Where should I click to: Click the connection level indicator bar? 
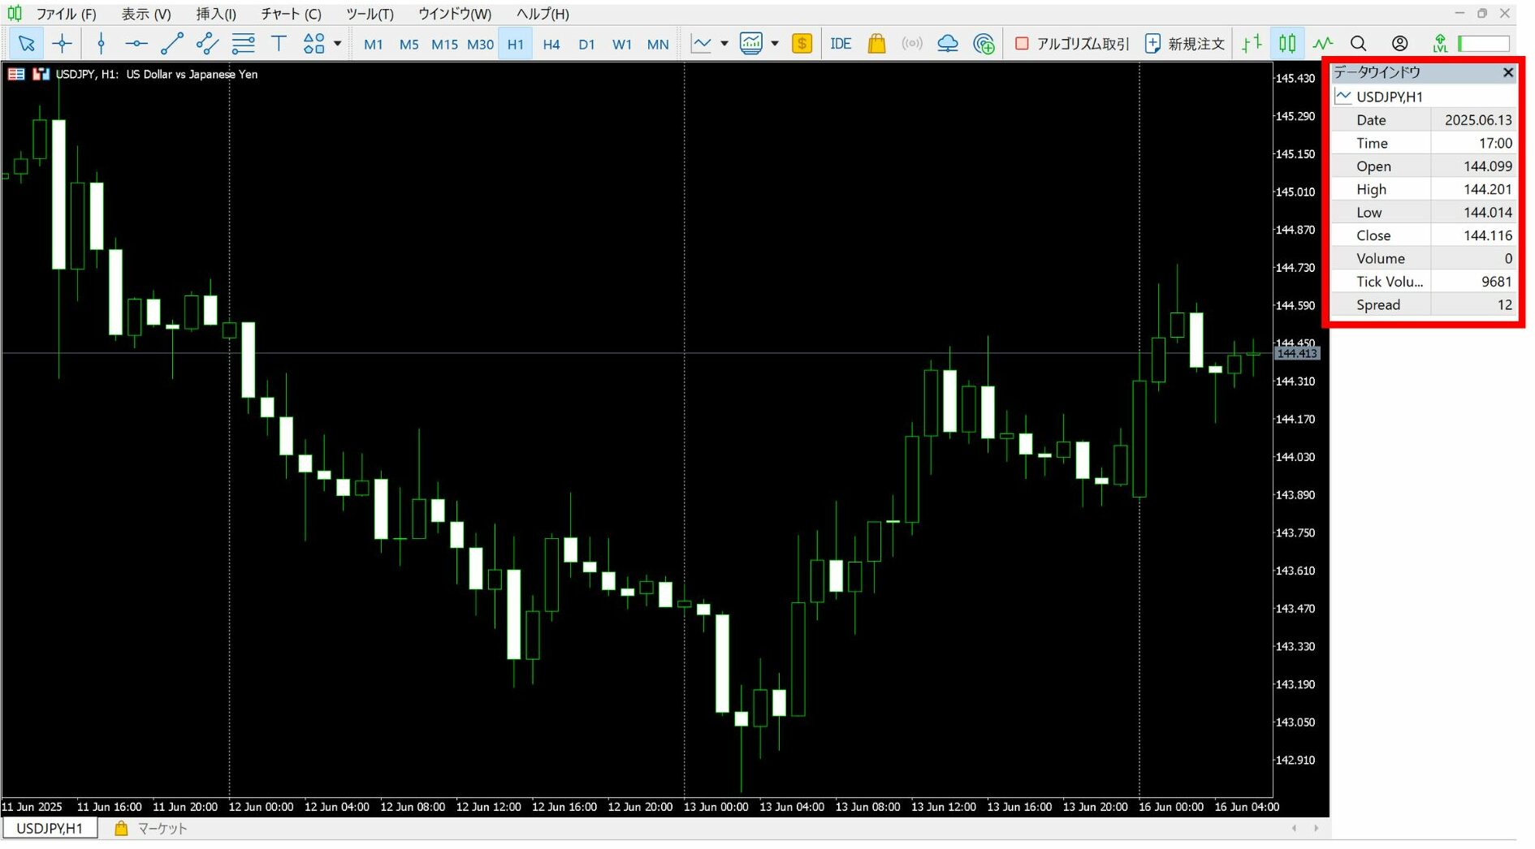(1483, 44)
